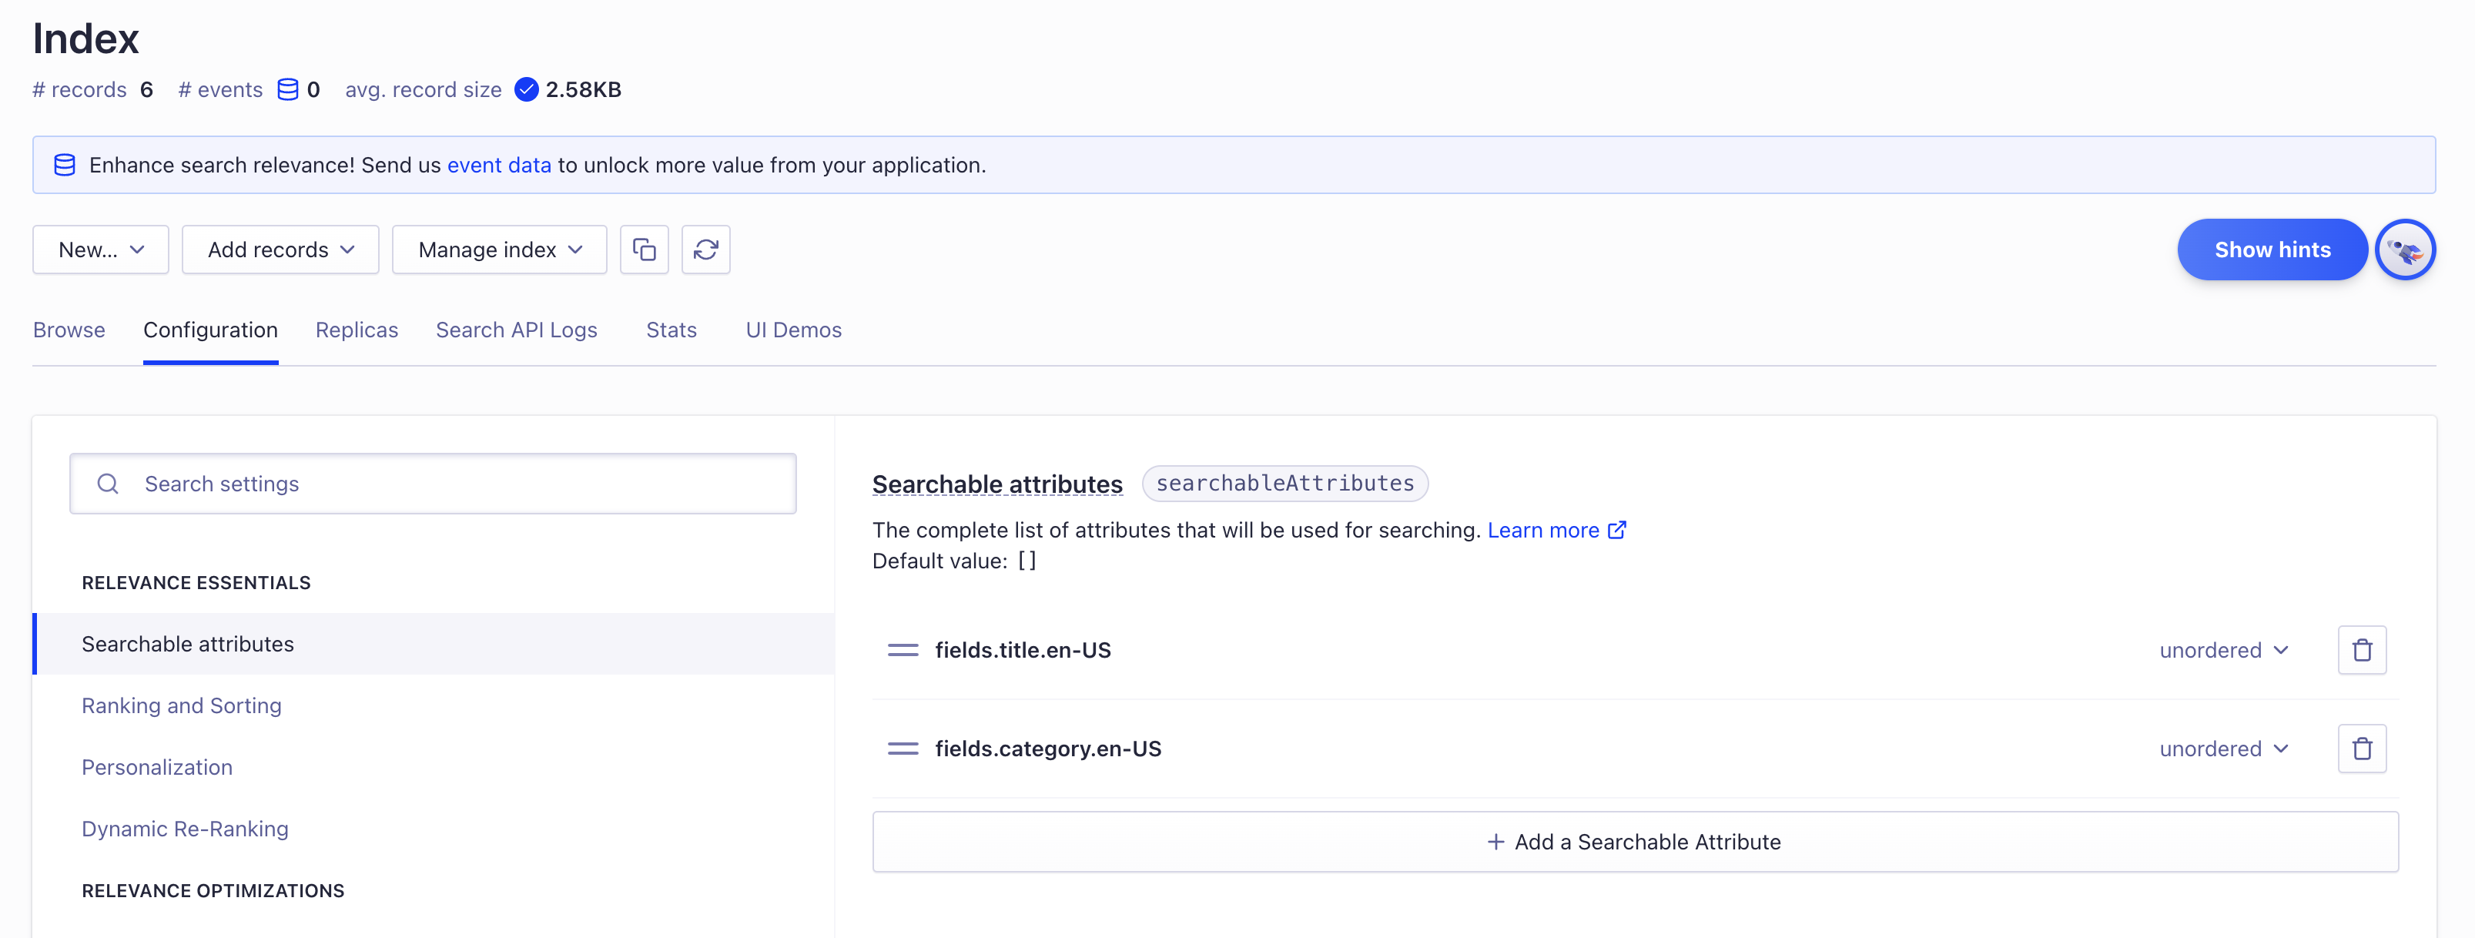Open the New dropdown menu
Image resolution: width=2475 pixels, height=938 pixels.
[101, 250]
